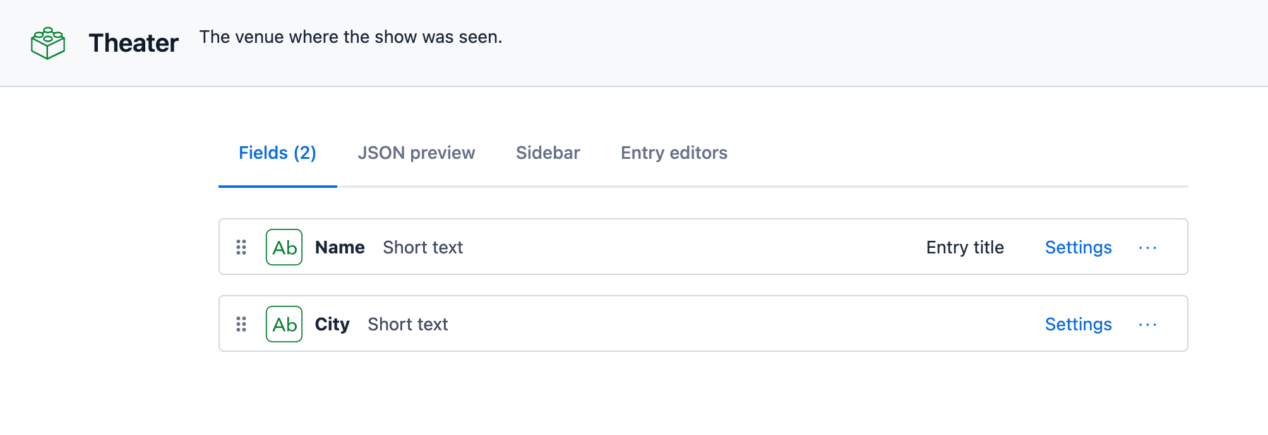Open the Sidebar tab
The width and height of the screenshot is (1268, 435).
coord(547,153)
